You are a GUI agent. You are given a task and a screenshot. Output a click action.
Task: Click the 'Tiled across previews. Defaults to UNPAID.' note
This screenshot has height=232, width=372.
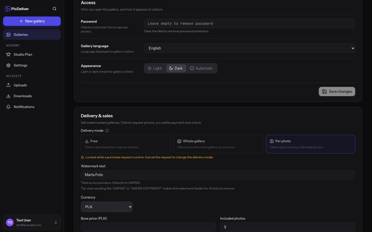[x=111, y=183]
